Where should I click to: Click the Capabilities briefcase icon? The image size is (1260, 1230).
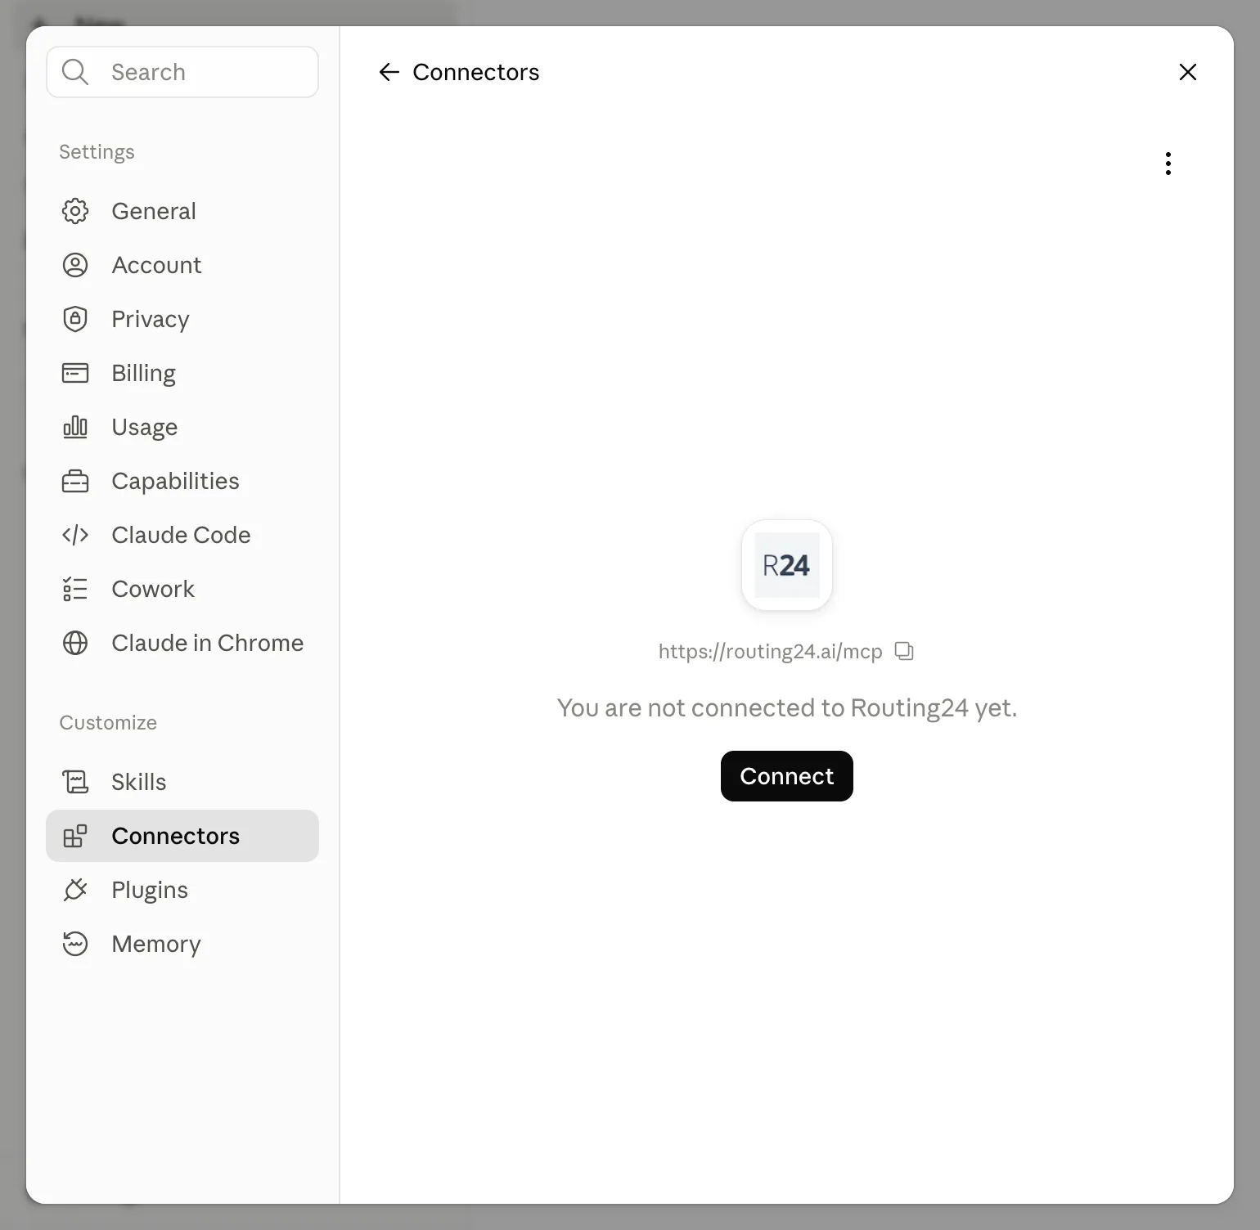tap(75, 481)
